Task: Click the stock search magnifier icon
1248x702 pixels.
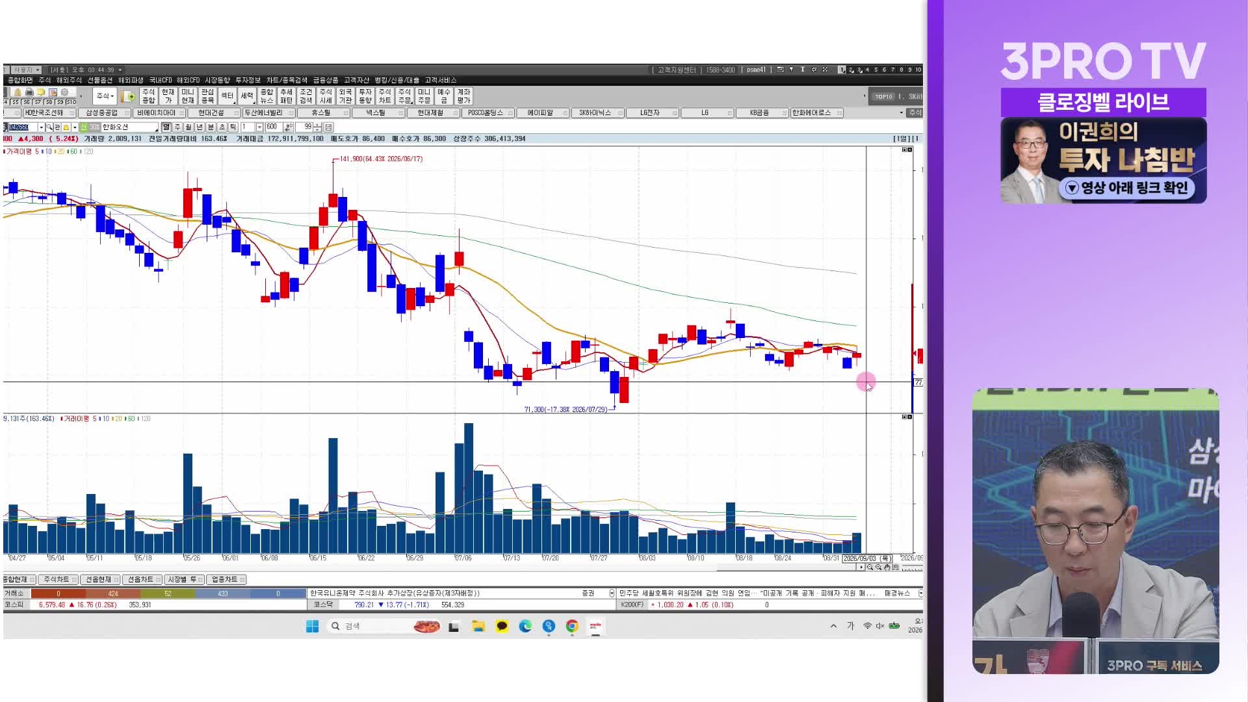Action: point(49,127)
